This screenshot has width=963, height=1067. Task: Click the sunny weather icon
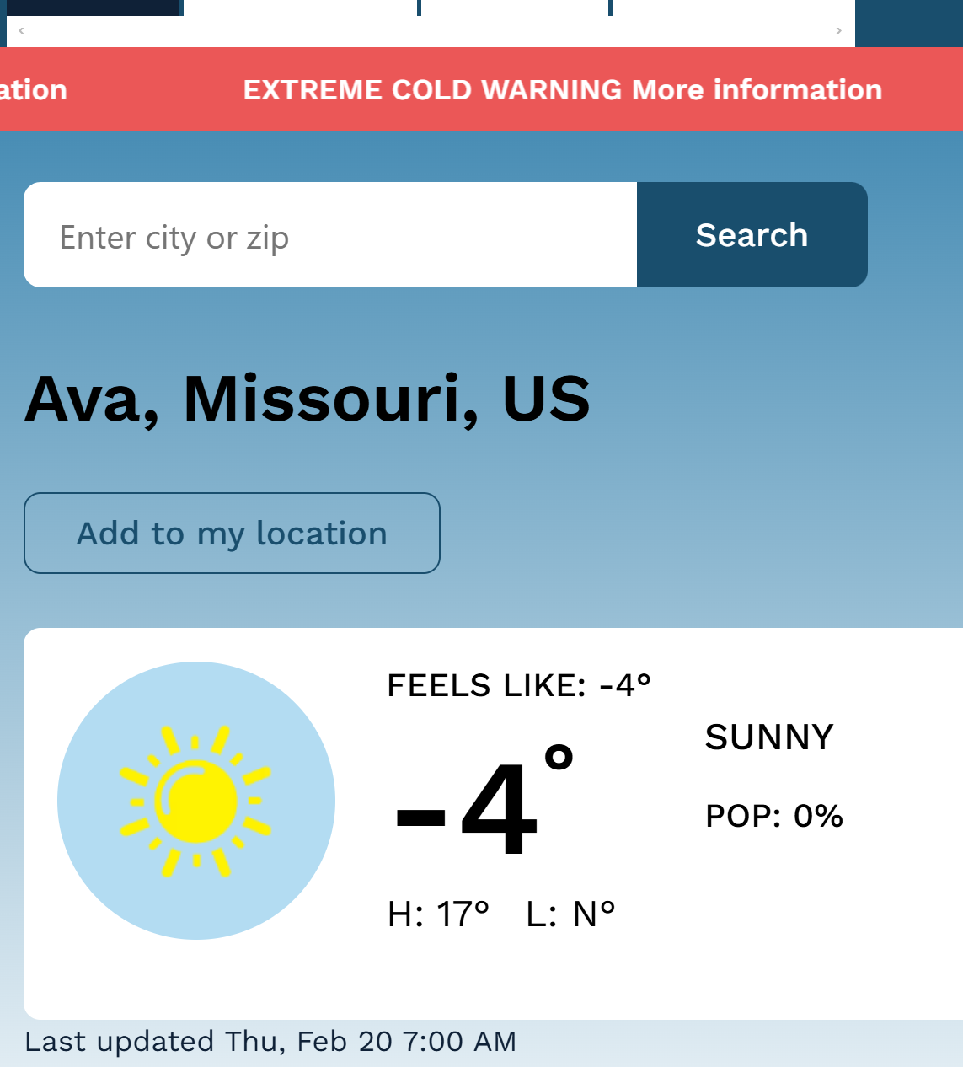pos(196,801)
